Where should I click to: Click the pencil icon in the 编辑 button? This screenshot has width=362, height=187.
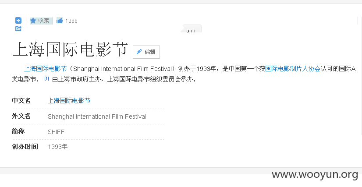coord(139,52)
